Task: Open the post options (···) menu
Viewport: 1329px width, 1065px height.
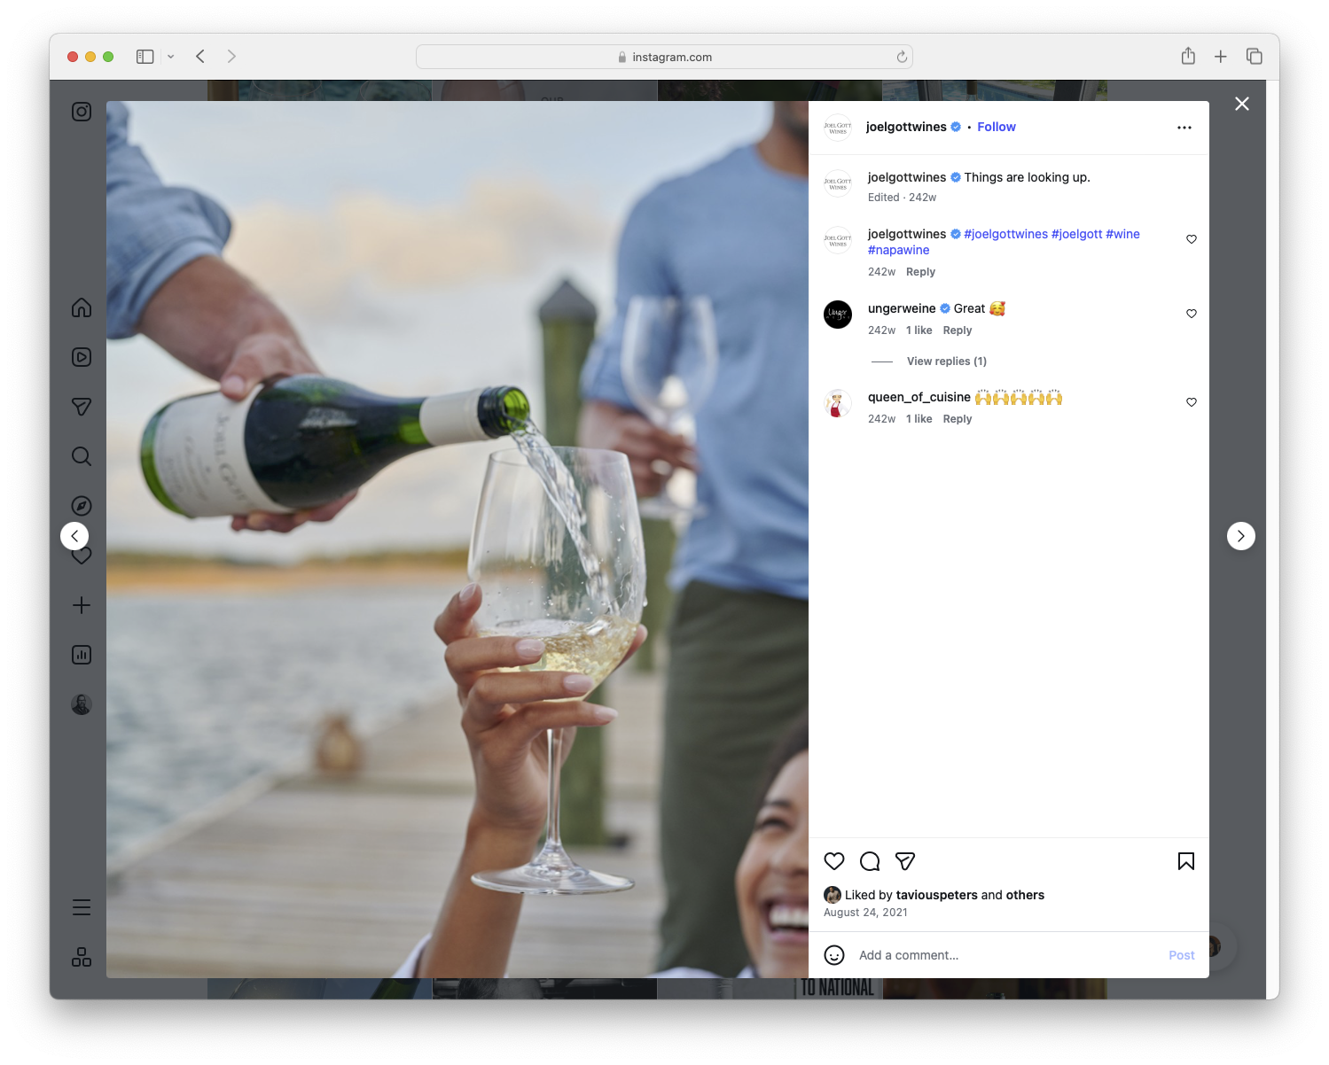Action: coord(1184,127)
